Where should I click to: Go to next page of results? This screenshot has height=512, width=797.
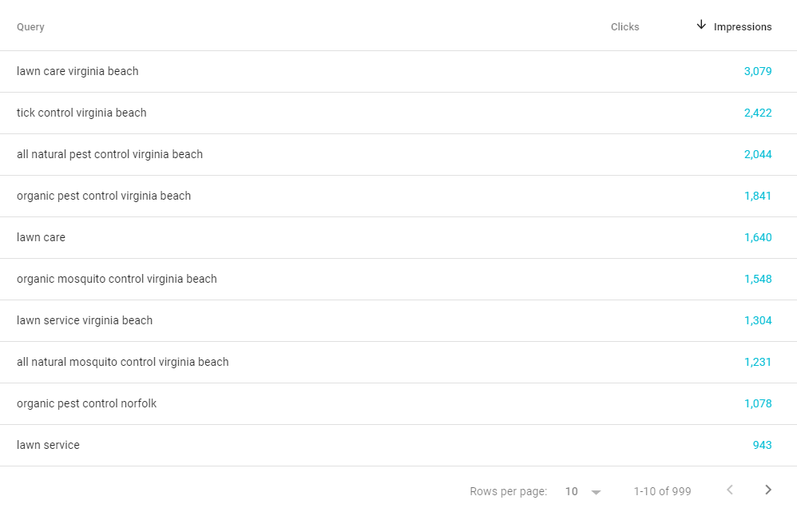768,490
